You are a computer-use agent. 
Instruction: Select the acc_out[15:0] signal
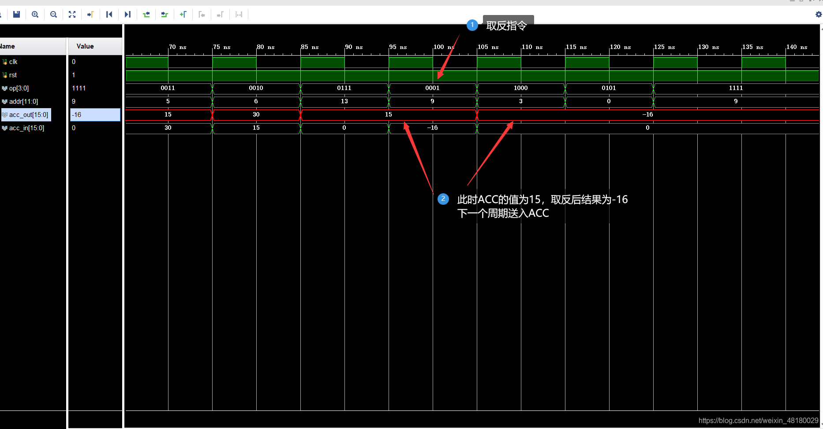(x=26, y=115)
